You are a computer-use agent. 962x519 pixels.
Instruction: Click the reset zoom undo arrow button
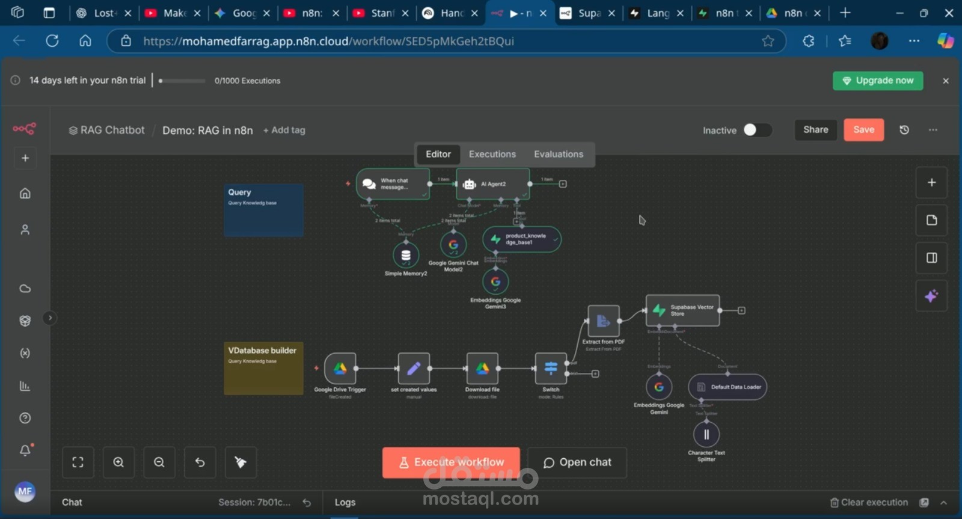click(200, 462)
